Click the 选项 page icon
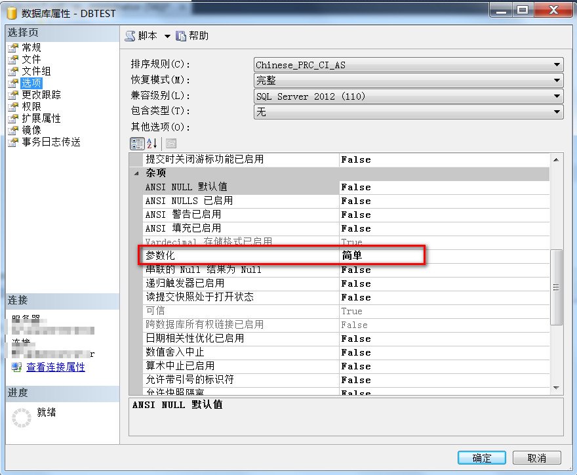 [x=13, y=83]
